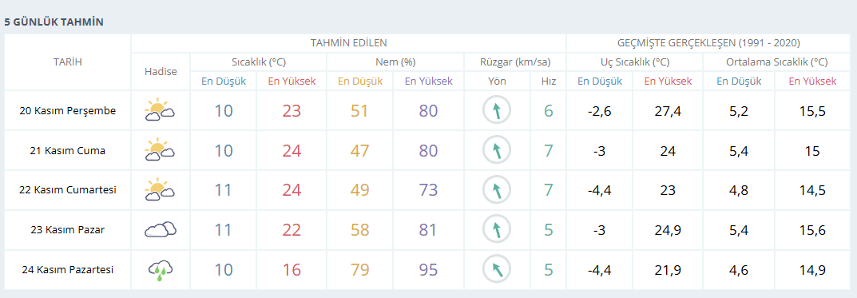The height and width of the screenshot is (298, 857).
Task: Click the partly sunny icon for 21 Kasım Cuma
Action: click(160, 150)
